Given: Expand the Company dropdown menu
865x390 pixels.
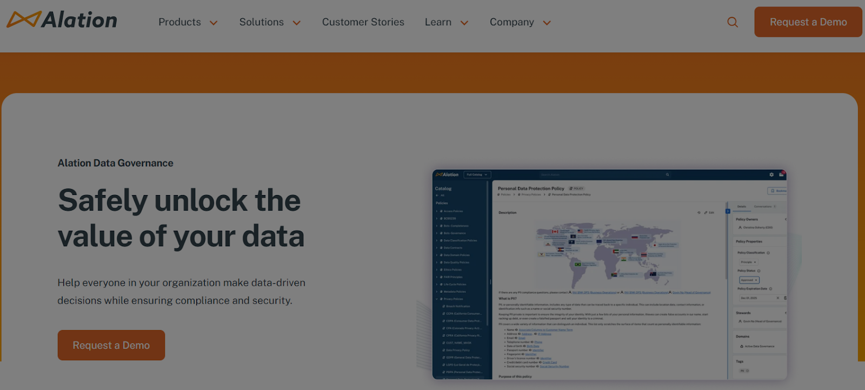Looking at the screenshot, I should point(520,22).
